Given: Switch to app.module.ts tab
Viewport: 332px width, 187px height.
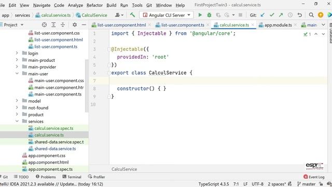Looking at the screenshot, I should tap(278, 25).
